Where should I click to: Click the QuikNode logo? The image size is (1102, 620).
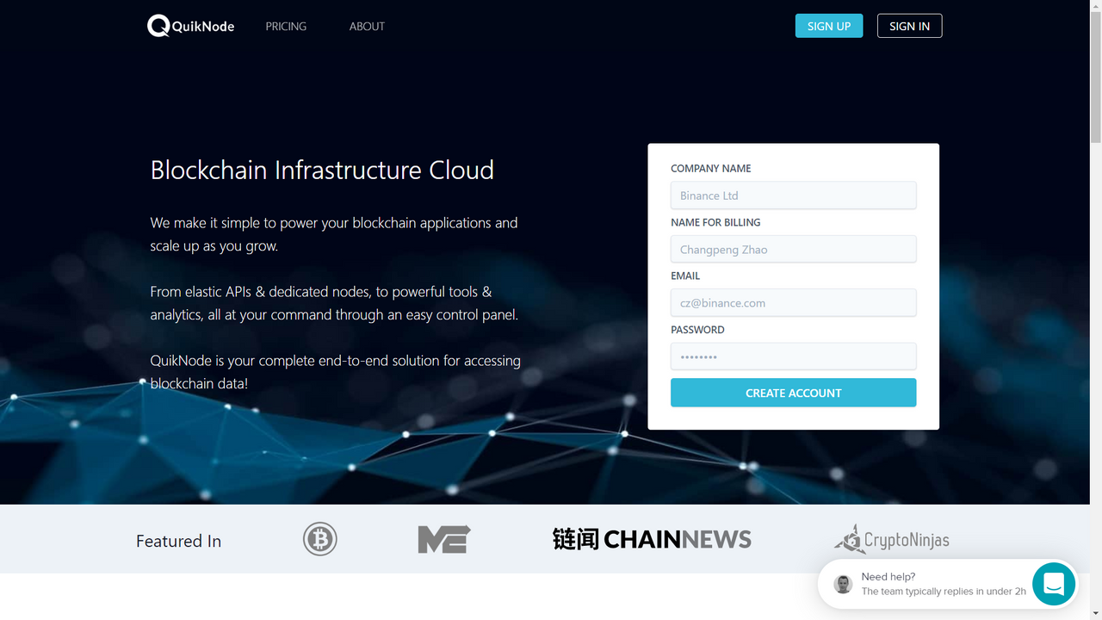pyautogui.click(x=190, y=26)
